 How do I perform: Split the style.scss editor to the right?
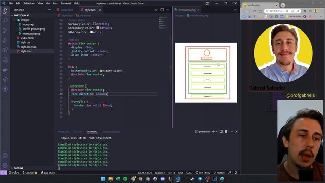[x=162, y=10]
